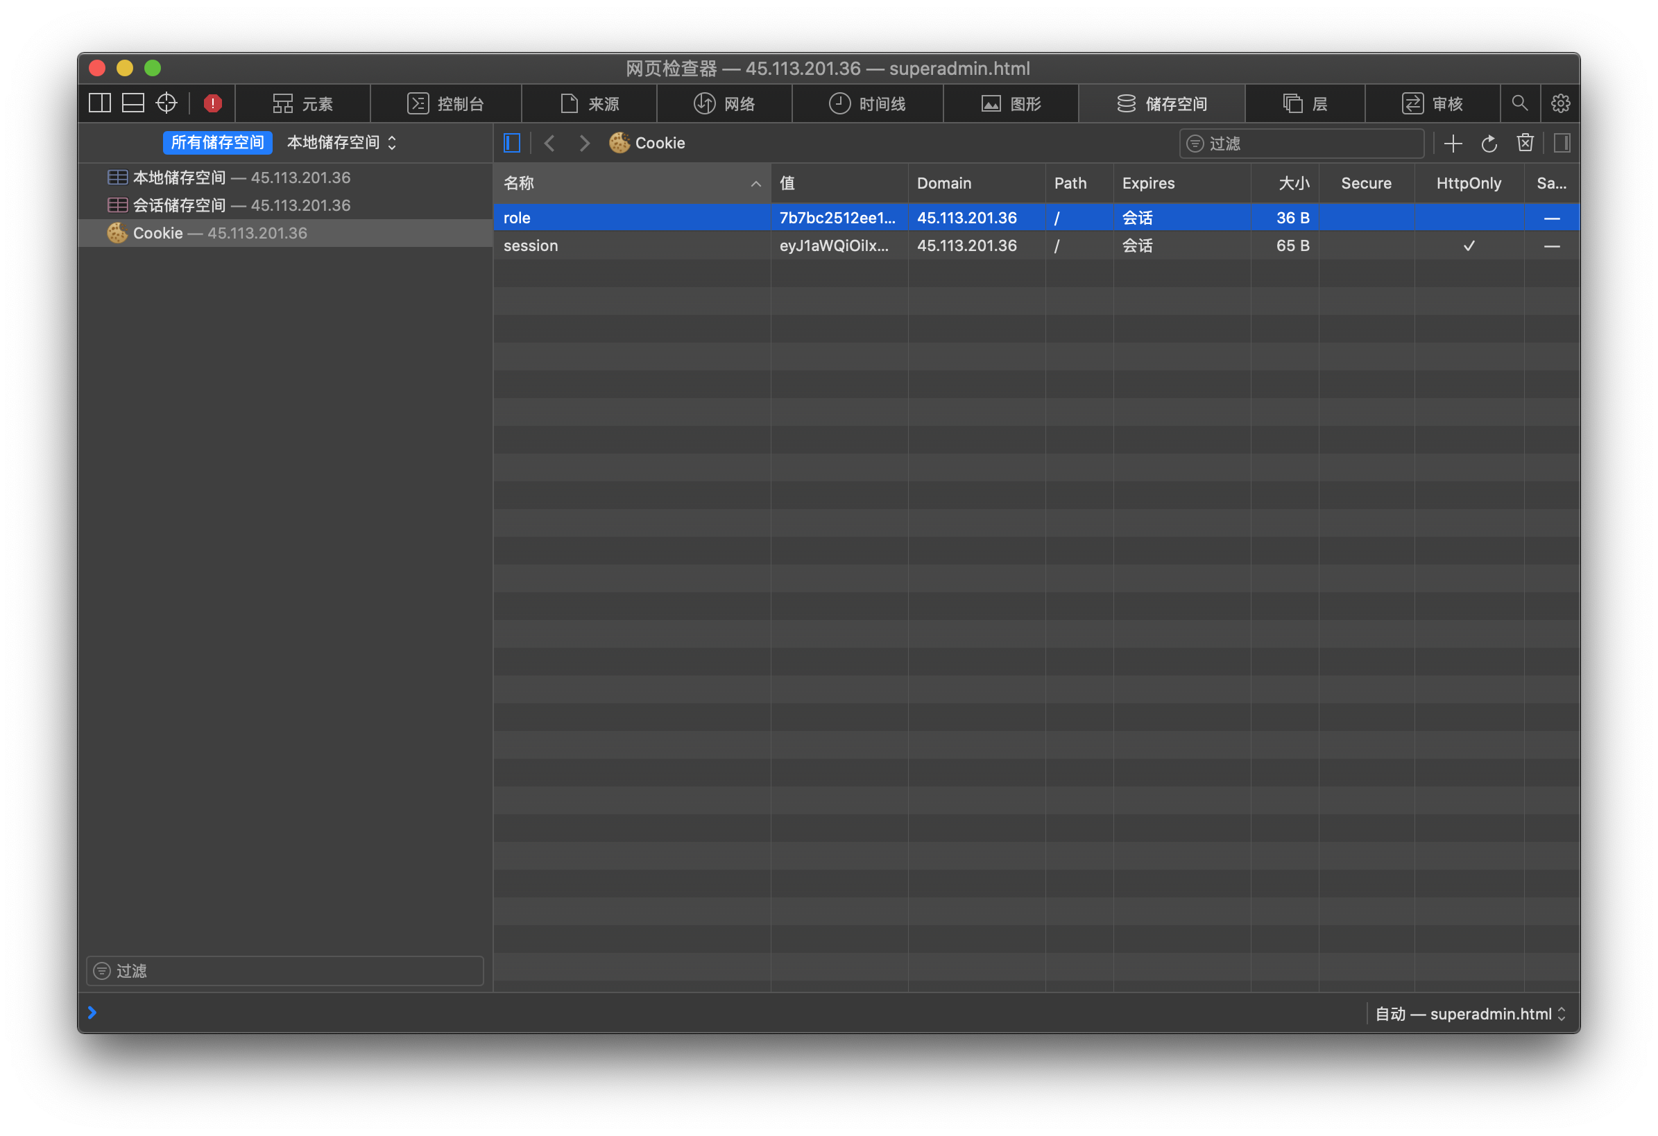Select the 所有储存空间 scope button
The image size is (1658, 1136).
[218, 143]
